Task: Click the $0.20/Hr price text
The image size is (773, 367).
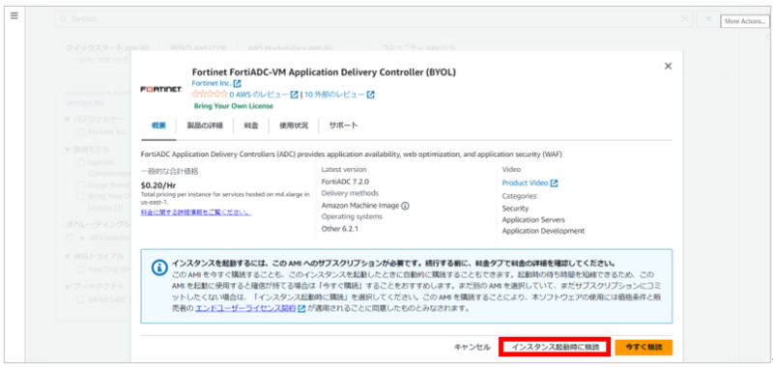Action: (x=158, y=185)
